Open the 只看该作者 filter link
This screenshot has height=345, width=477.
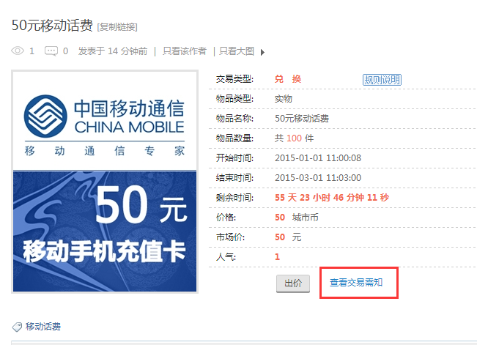[x=185, y=51]
